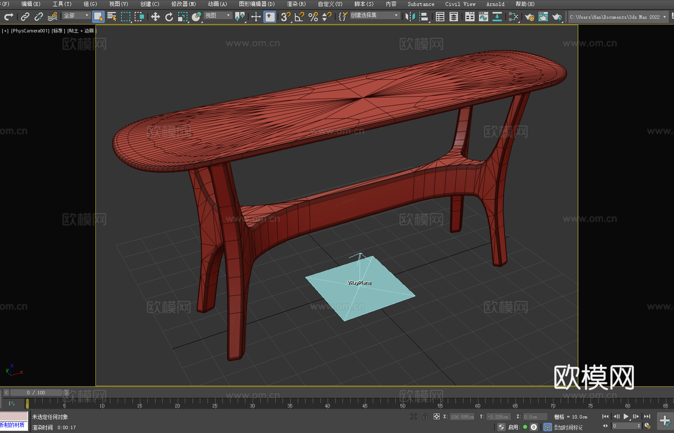Screen dimensions: 674x433
Task: Select the Unlink selection tool
Action: (x=39, y=17)
